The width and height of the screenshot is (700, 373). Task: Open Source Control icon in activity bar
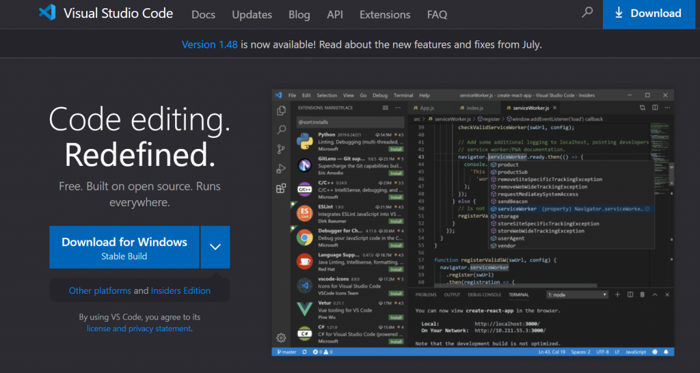[x=281, y=149]
